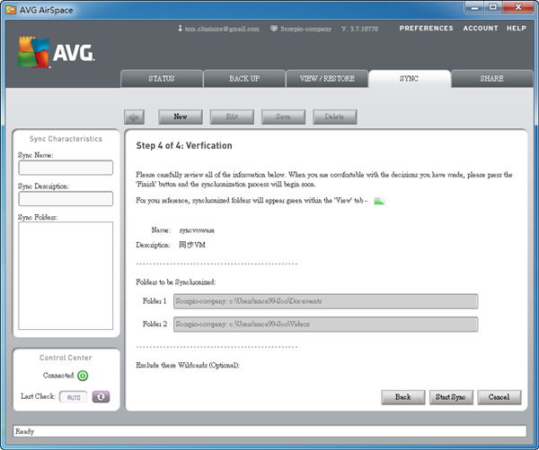Screen dimensions: 539x450
Task: Click the AVG AirSpace title bar icon
Action: click(x=9, y=7)
